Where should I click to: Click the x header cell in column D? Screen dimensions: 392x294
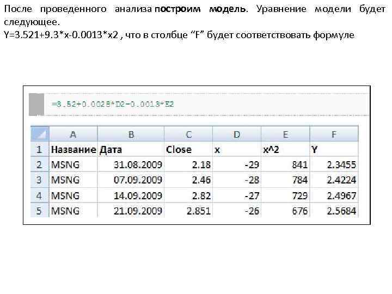(237, 150)
